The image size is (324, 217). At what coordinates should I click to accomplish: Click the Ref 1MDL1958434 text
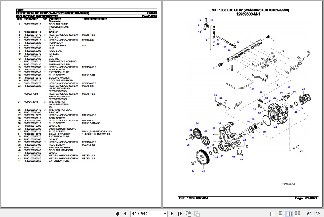pyautogui.click(x=193, y=198)
